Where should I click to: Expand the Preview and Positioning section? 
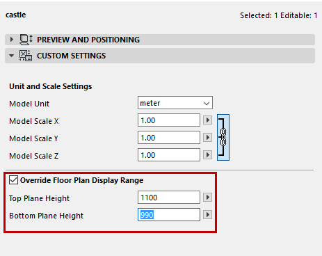point(12,40)
